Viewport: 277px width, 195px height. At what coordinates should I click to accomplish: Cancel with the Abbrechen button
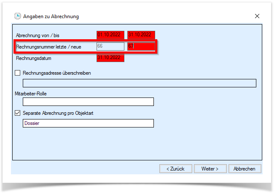pos(245,169)
